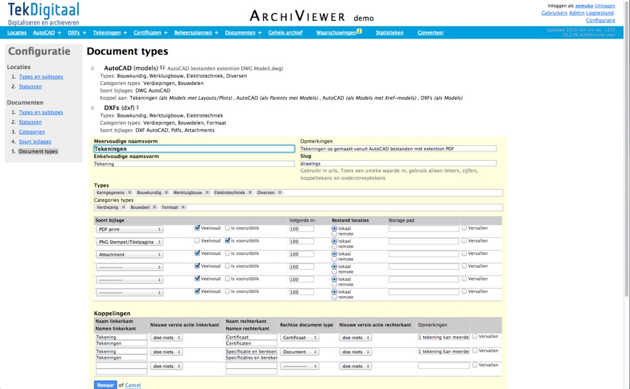Remove the Bouwdeel category tag
The height and width of the screenshot is (389, 630).
[154, 207]
